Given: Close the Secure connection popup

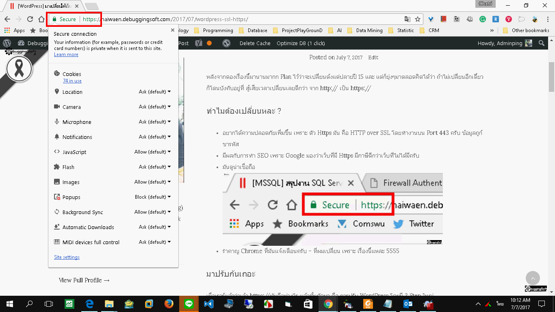Looking at the screenshot, I should (173, 30).
